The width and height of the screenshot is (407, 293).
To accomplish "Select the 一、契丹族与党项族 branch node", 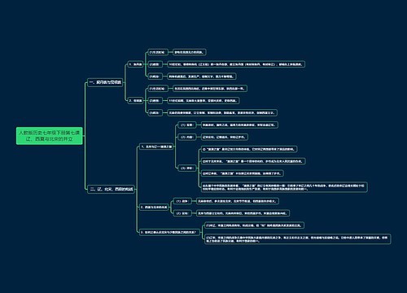I will (105, 82).
